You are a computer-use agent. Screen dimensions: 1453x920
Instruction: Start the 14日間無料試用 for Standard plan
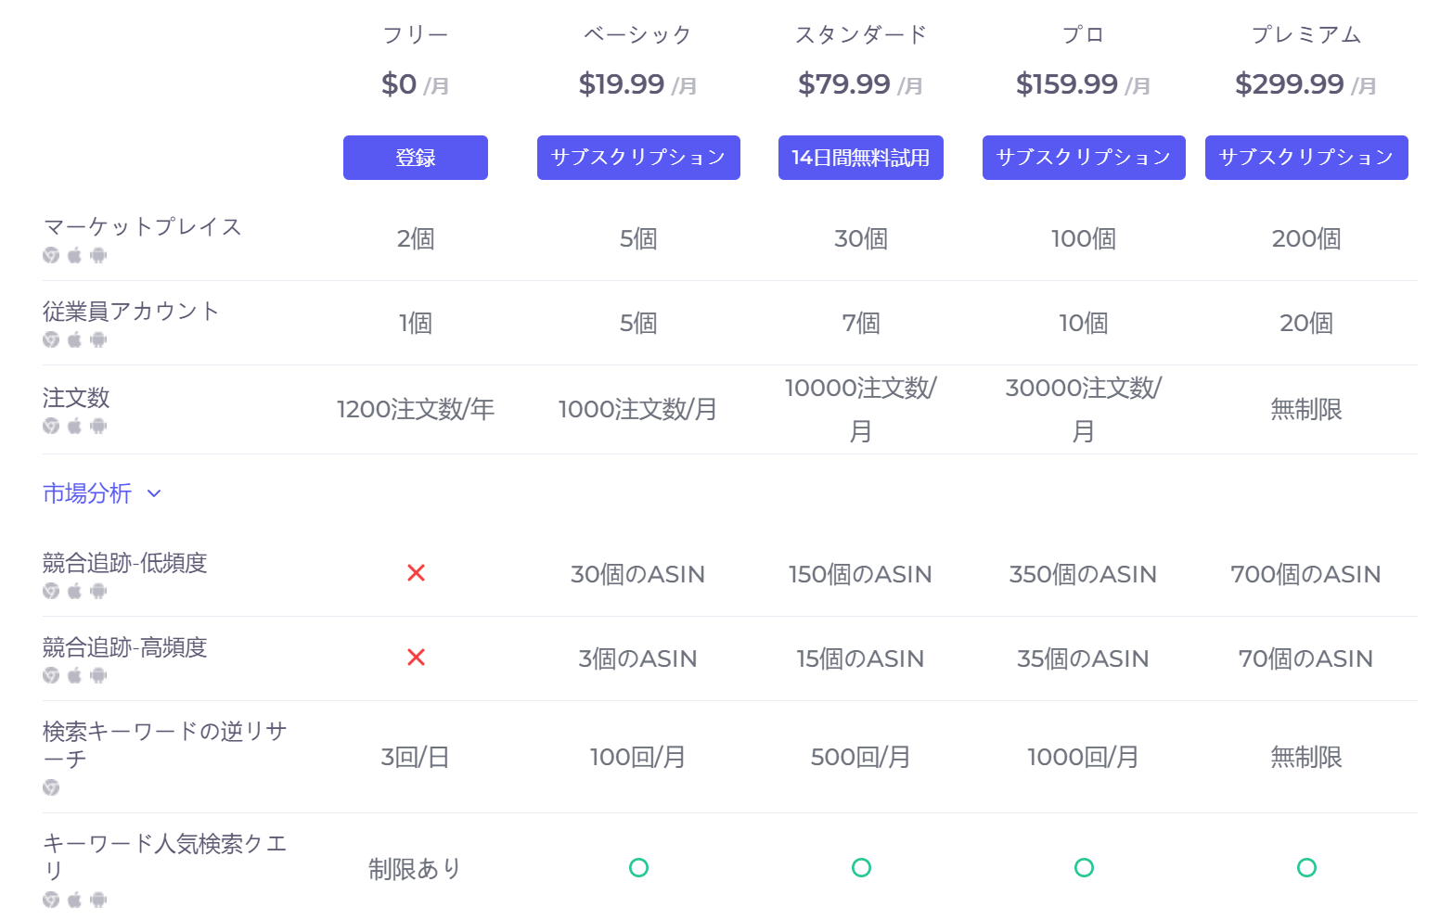(861, 158)
